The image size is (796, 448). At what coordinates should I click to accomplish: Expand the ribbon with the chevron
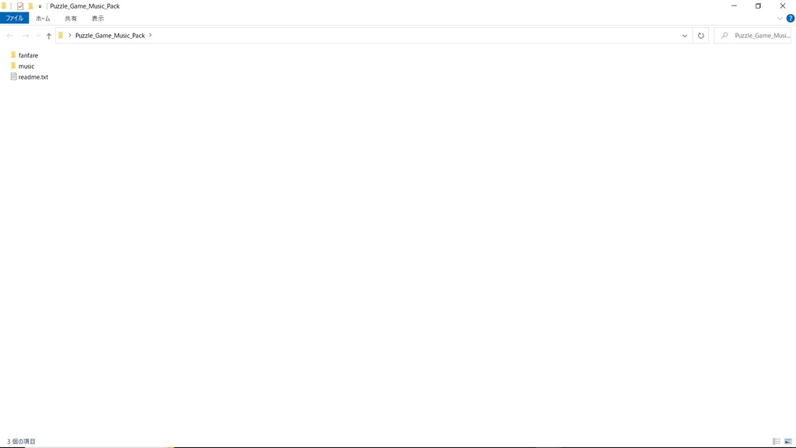(779, 19)
